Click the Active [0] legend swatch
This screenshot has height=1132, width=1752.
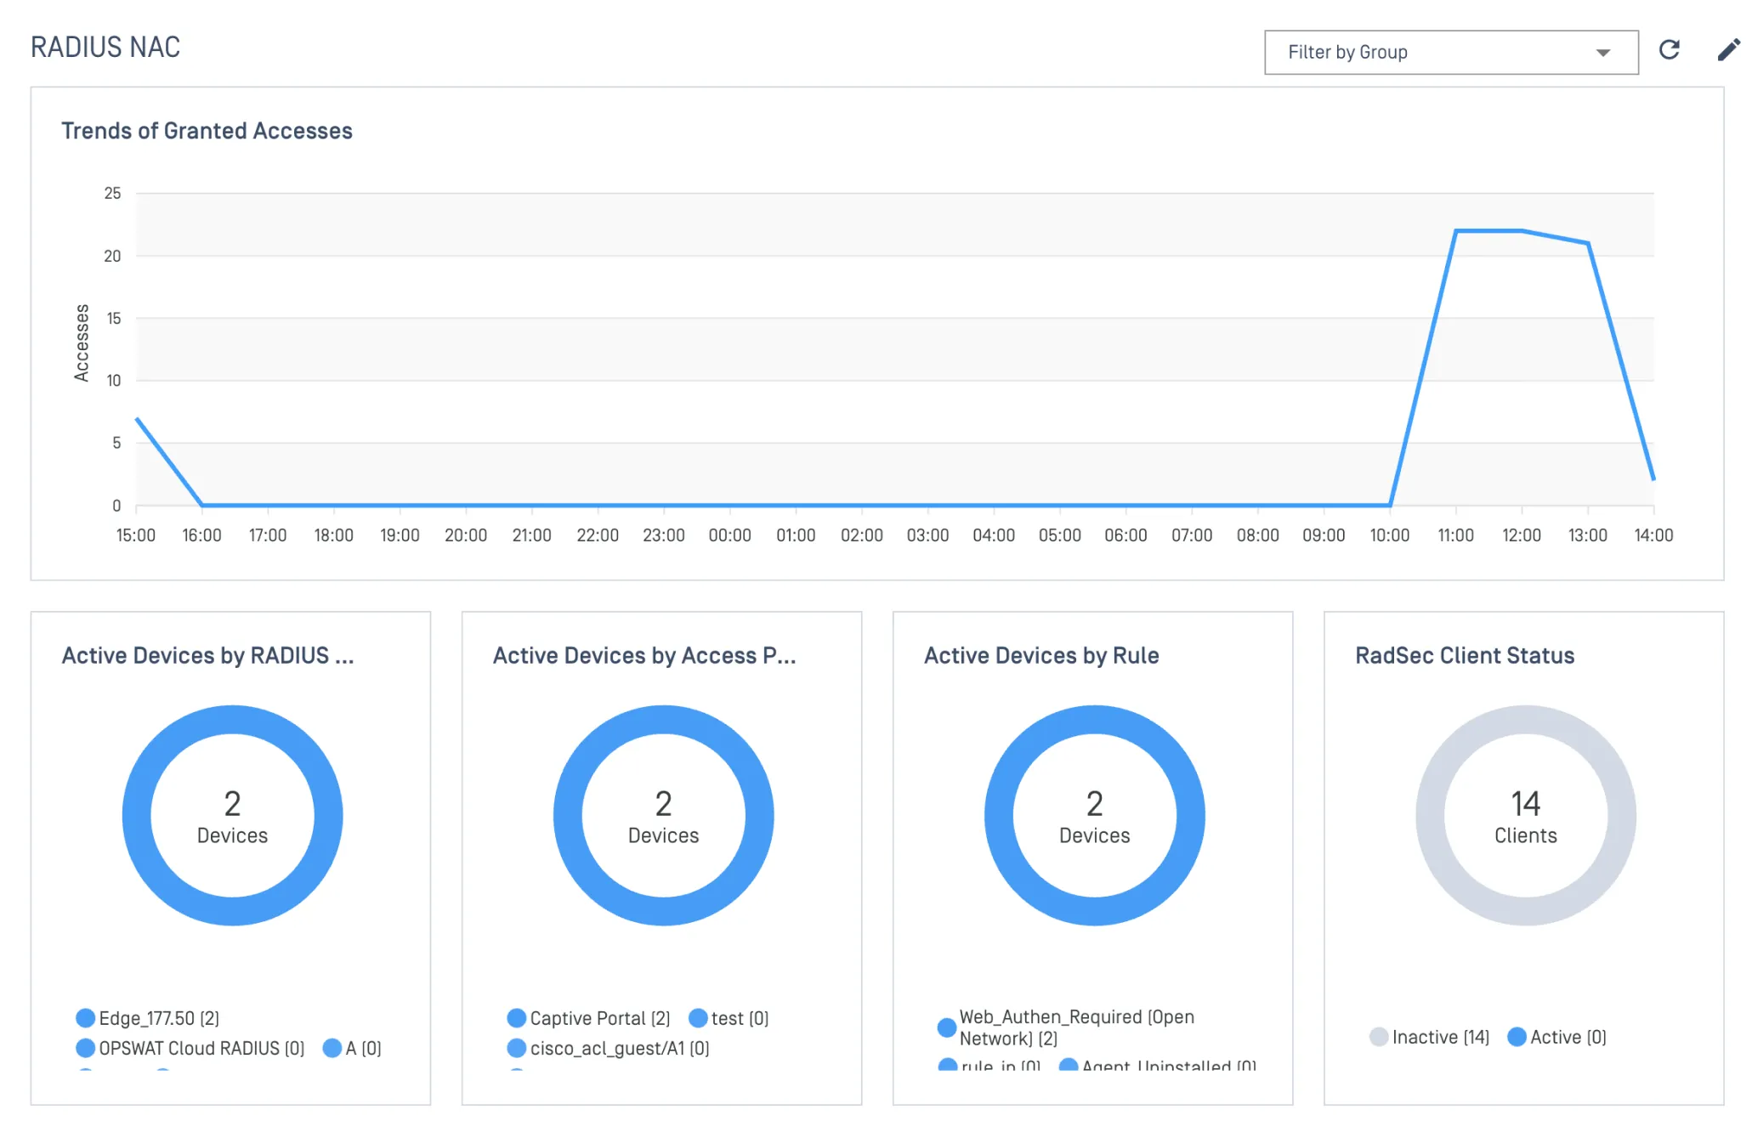(1517, 1037)
